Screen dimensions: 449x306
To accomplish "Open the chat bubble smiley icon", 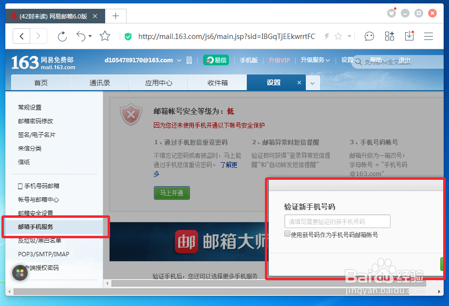I will [369, 37].
